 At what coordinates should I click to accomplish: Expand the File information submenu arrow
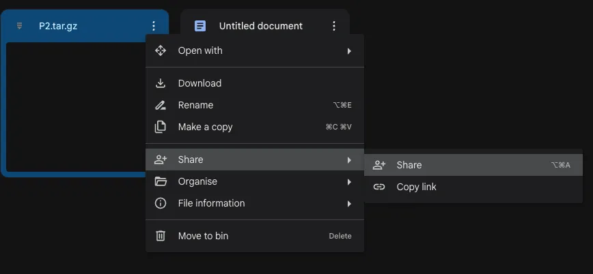(349, 203)
